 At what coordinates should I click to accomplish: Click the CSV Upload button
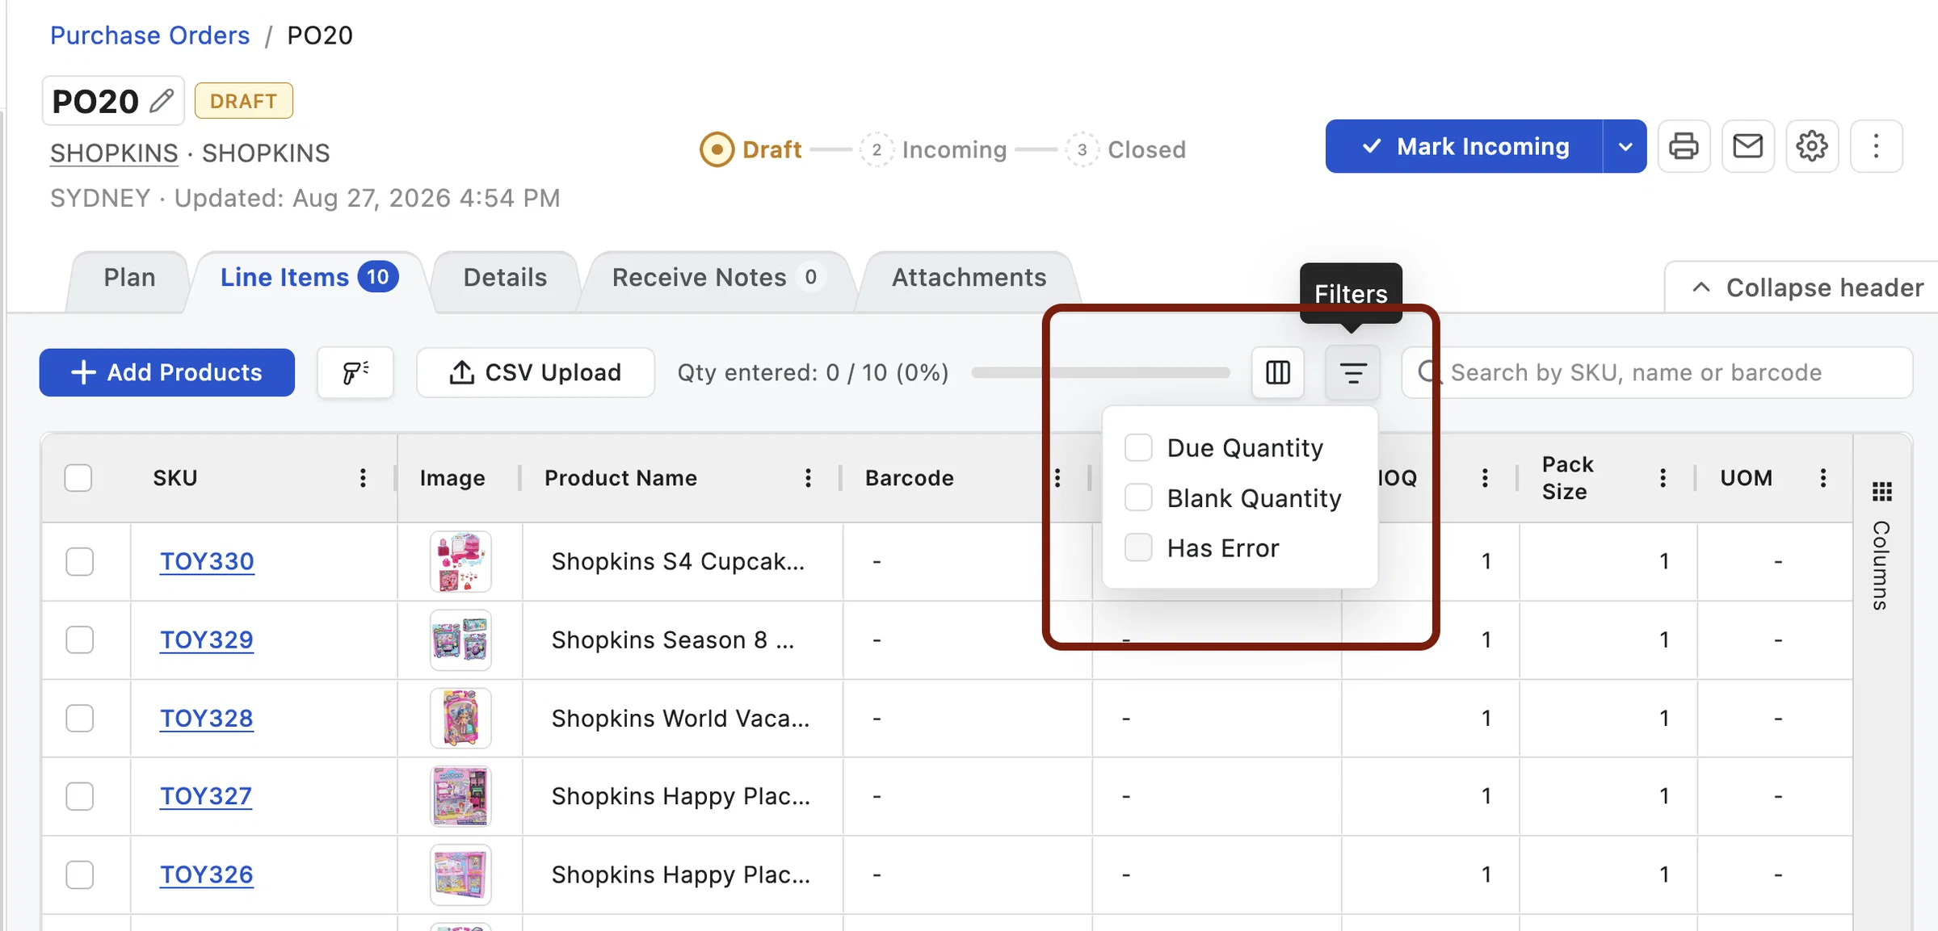tap(535, 372)
